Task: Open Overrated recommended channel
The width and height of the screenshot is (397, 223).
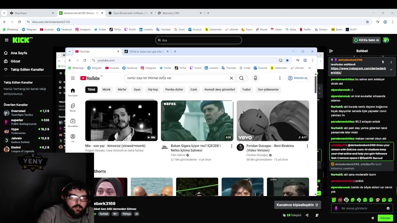Action: coord(26,113)
